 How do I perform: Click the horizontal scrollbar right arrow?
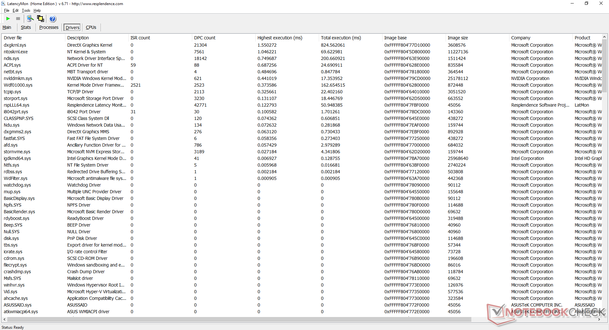pos(599,319)
